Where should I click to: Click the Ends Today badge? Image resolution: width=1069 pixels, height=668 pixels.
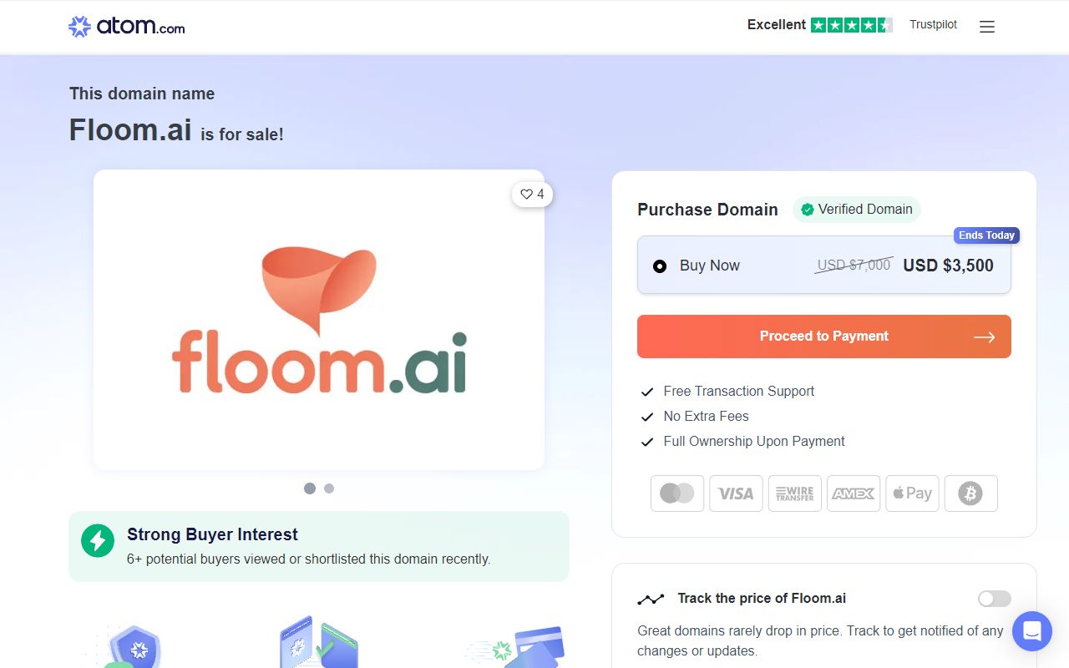(x=986, y=235)
